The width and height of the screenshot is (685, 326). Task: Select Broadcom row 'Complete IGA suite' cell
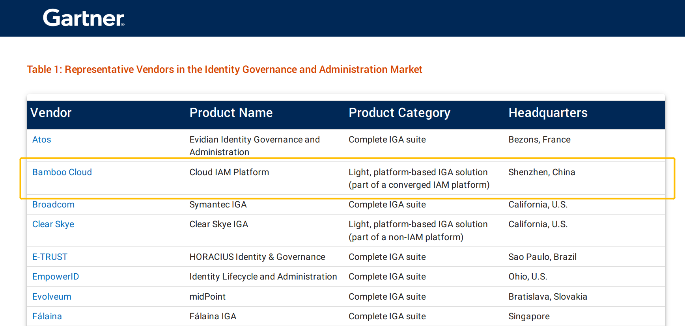(x=387, y=205)
